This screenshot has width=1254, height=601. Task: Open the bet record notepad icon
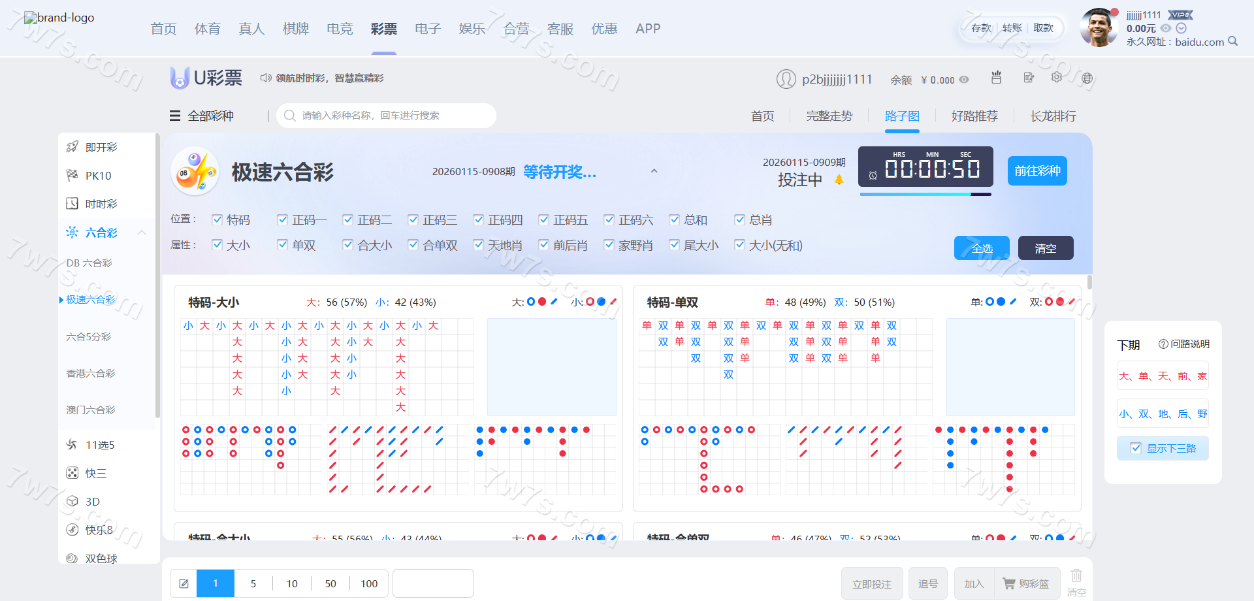click(x=1029, y=78)
